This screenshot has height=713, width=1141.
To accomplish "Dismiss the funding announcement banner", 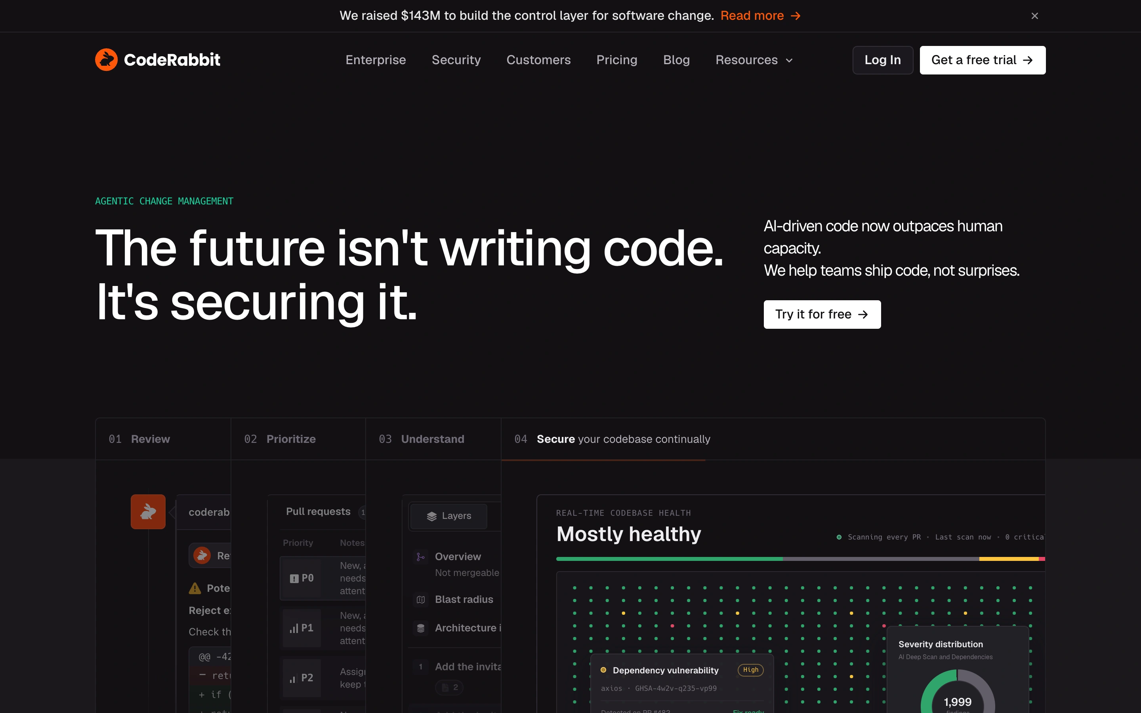I will pyautogui.click(x=1034, y=16).
